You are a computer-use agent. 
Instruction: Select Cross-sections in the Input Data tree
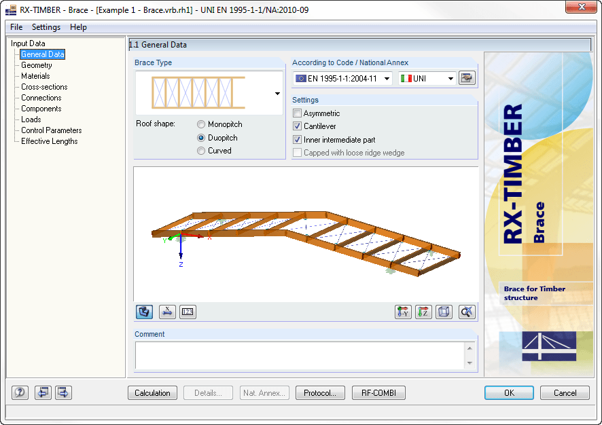coord(43,87)
